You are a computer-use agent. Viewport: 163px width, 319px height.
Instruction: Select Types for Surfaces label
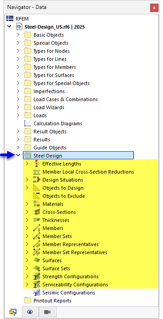(54, 75)
